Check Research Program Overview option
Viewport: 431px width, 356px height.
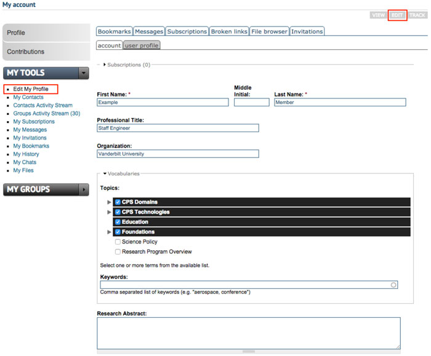tap(118, 252)
